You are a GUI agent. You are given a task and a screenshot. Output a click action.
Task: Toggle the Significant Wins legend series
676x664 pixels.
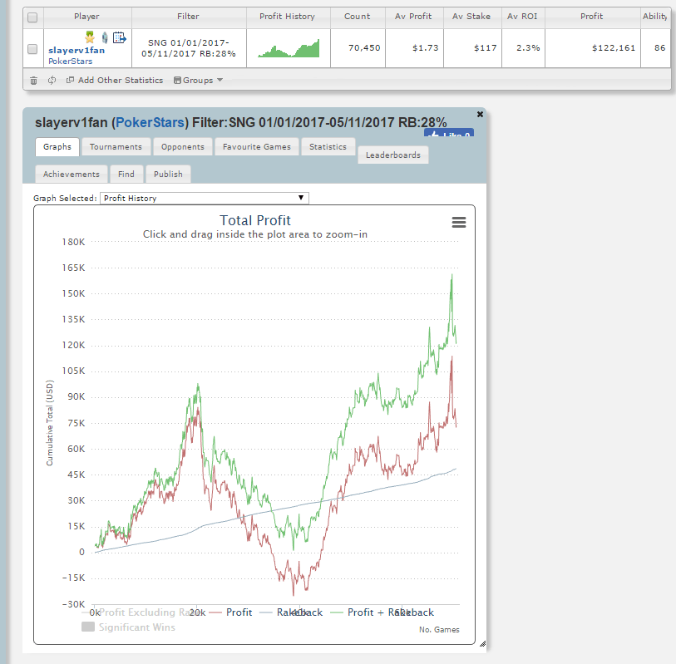click(x=129, y=627)
